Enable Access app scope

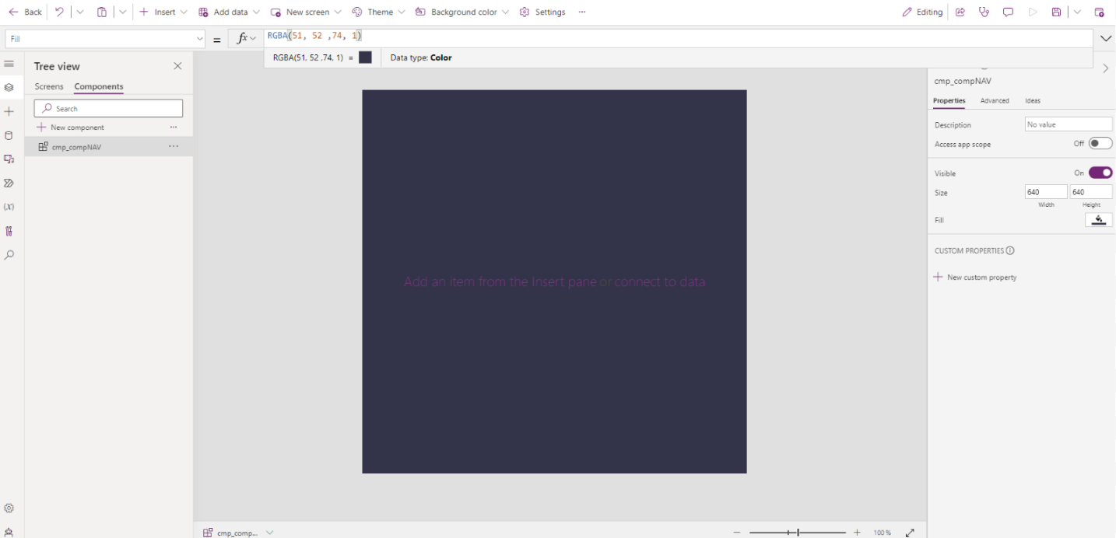tap(1100, 143)
